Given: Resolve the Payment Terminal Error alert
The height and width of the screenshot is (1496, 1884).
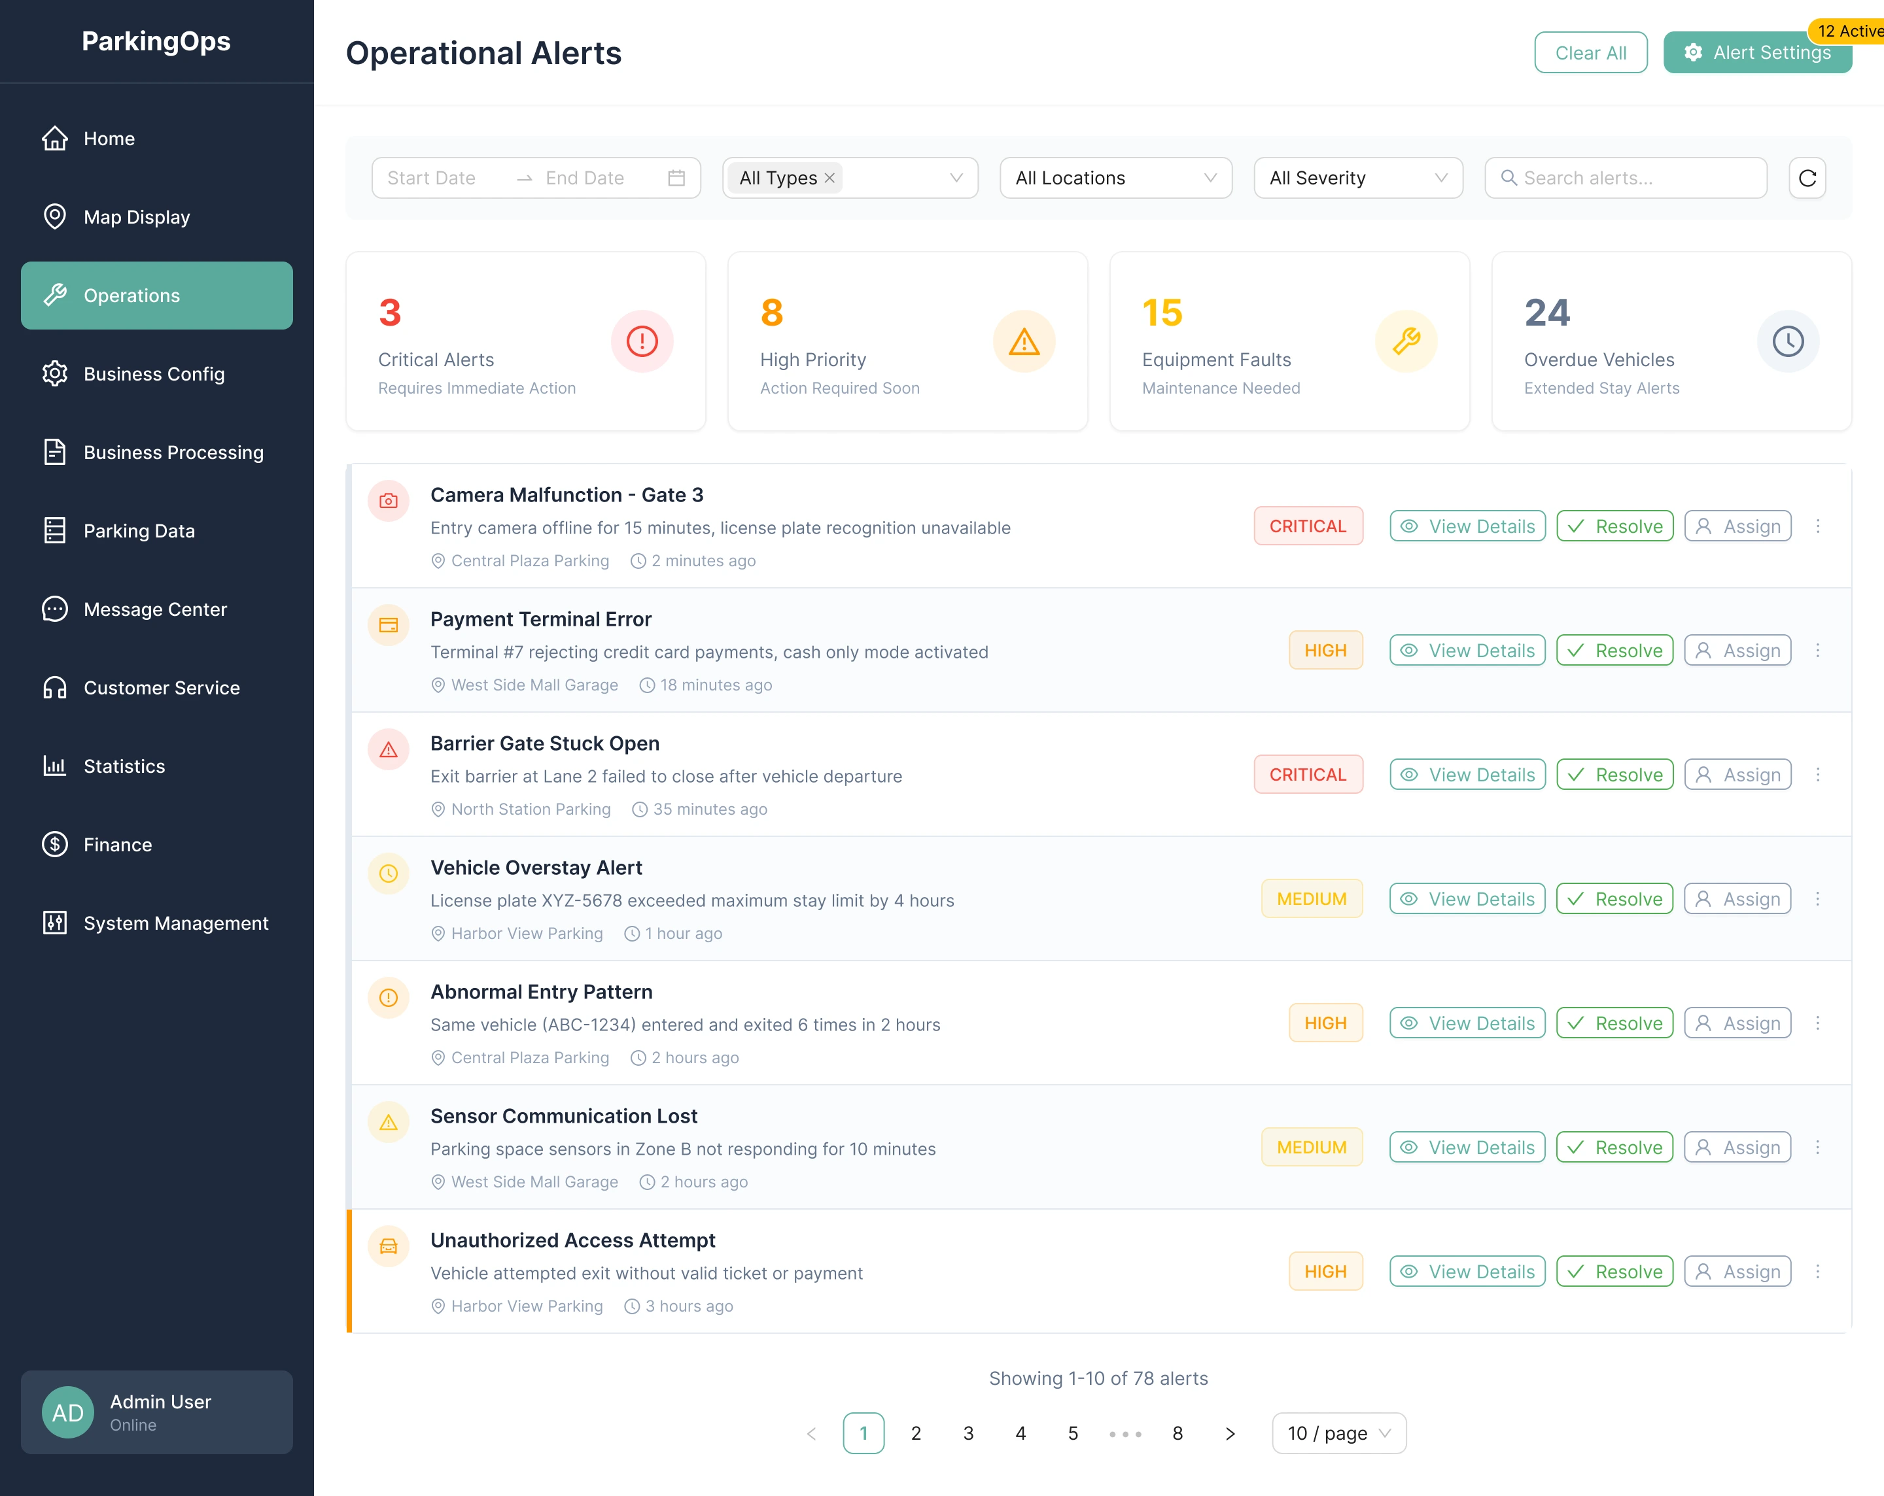Looking at the screenshot, I should tap(1614, 651).
